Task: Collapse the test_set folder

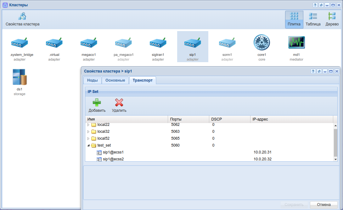Action: [88, 145]
